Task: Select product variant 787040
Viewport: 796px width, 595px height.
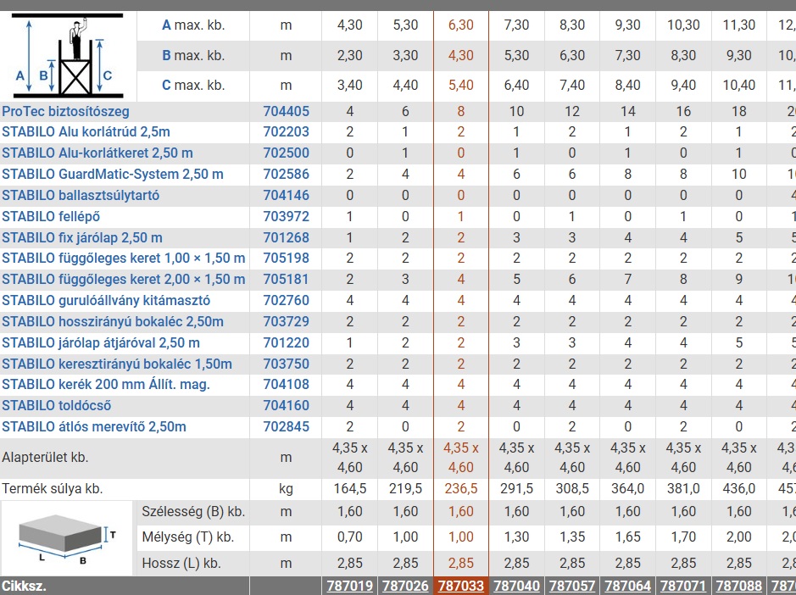Action: pos(516,586)
